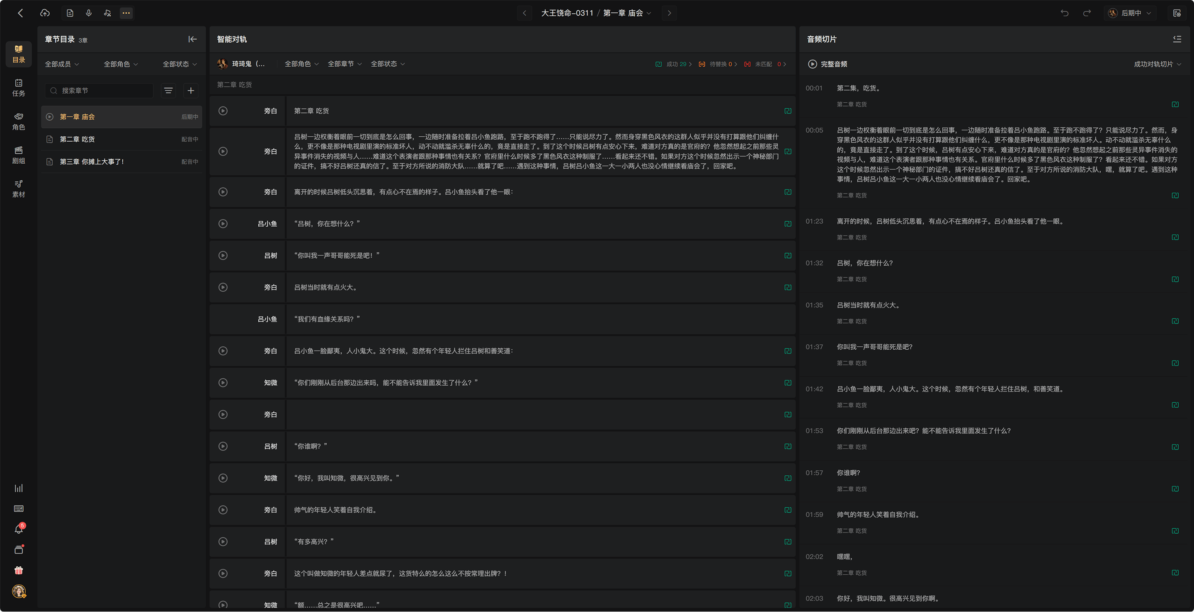Click the add chapter plus button

pyautogui.click(x=191, y=90)
